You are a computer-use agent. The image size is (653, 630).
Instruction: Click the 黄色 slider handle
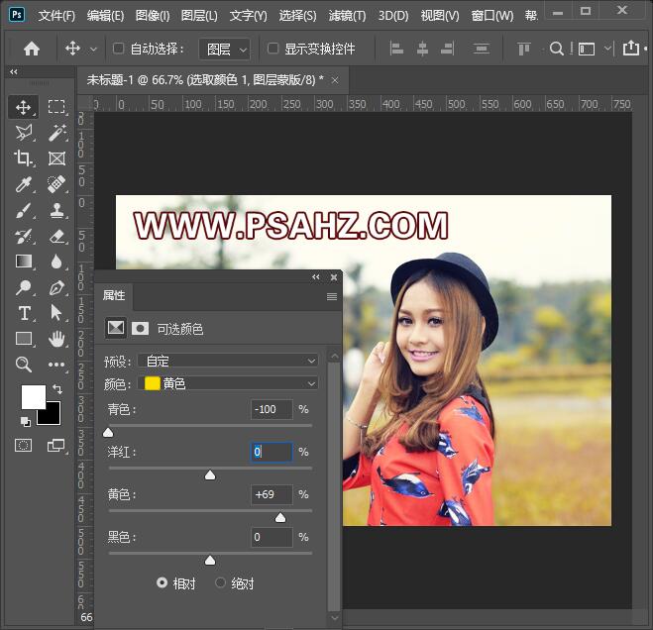pos(280,517)
